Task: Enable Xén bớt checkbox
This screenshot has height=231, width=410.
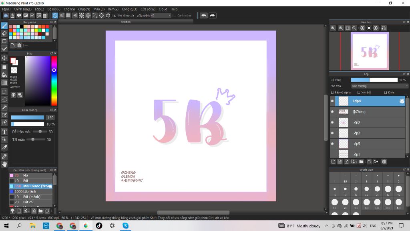Action: pos(359,93)
